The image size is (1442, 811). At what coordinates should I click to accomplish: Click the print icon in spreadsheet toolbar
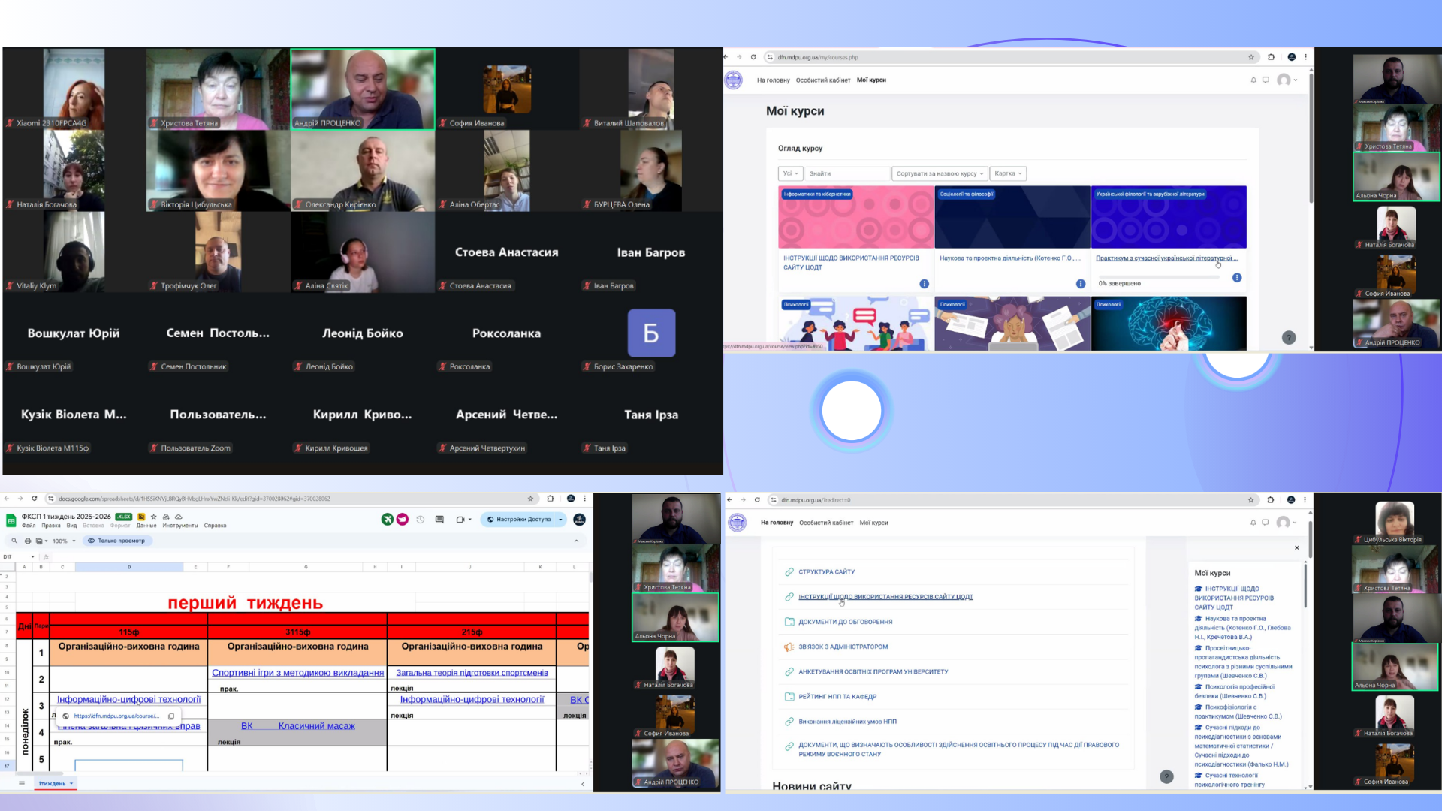pos(28,541)
